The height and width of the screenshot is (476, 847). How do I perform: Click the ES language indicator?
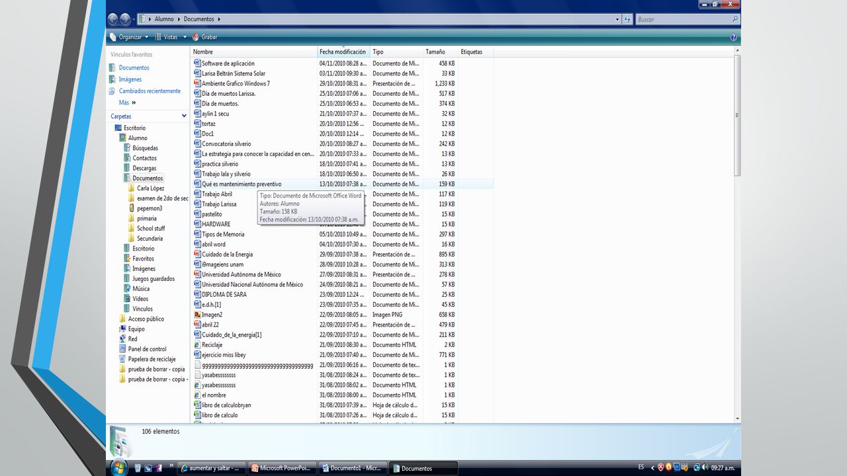(x=641, y=467)
